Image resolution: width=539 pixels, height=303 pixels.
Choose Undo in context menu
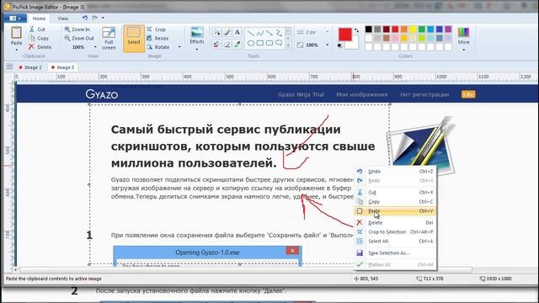click(x=395, y=172)
